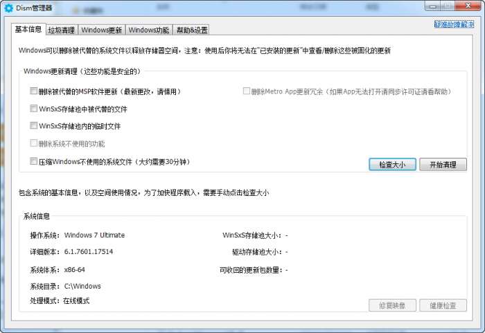Click the C:\Windows system directory value
485x333 pixels.
[82, 287]
